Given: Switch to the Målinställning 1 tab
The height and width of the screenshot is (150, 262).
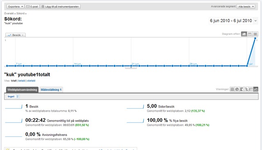Looking at the screenshot, I should (x=51, y=90).
